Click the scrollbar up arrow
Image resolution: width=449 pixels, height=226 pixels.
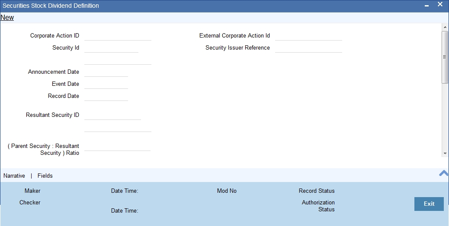(445, 28)
